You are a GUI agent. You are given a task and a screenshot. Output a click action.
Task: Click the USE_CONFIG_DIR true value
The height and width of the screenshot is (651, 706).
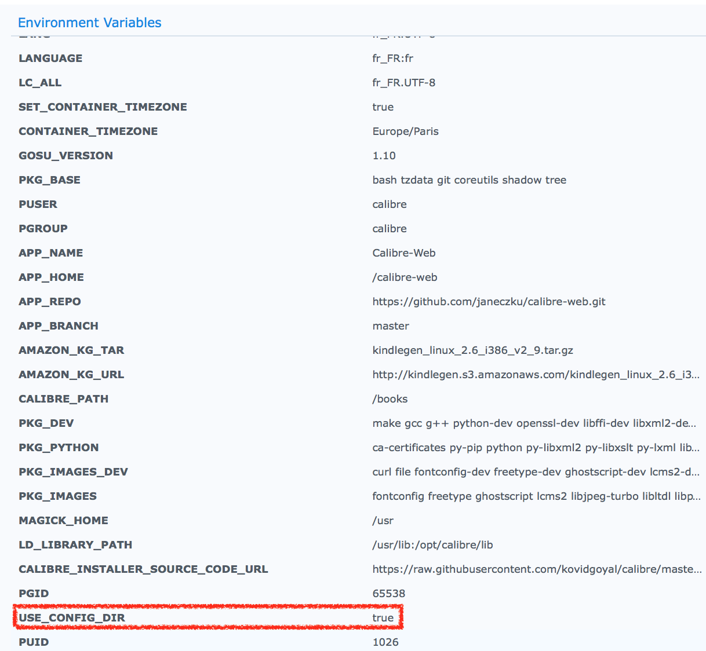pos(383,617)
